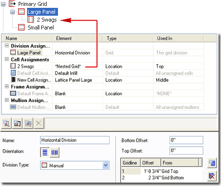Click the Grid Bottom from value
This screenshot has height=187, width=221.
click(172, 178)
